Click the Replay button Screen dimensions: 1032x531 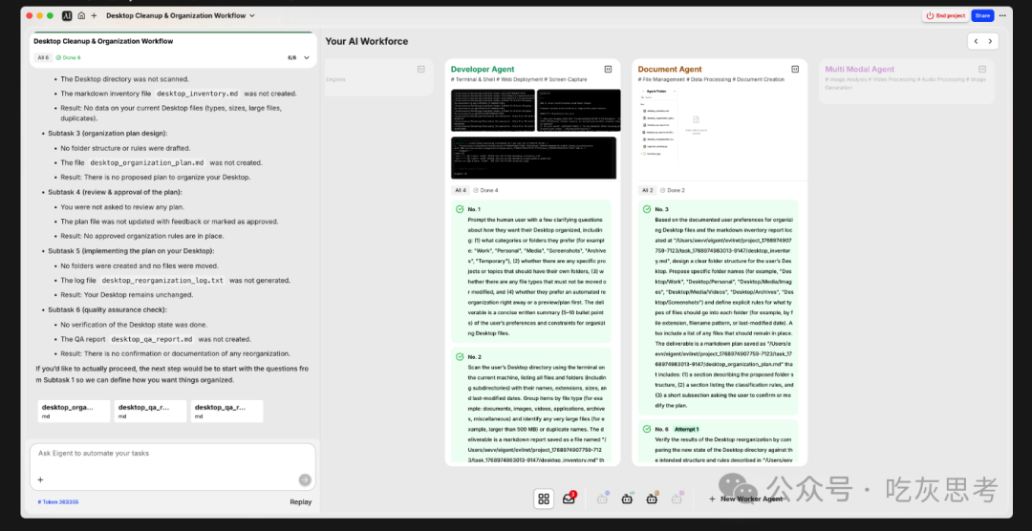(301, 502)
